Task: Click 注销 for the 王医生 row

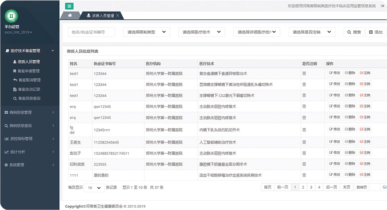Action: pos(365,142)
